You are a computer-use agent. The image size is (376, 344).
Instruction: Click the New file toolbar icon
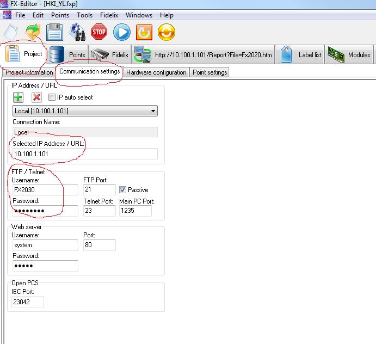10,32
